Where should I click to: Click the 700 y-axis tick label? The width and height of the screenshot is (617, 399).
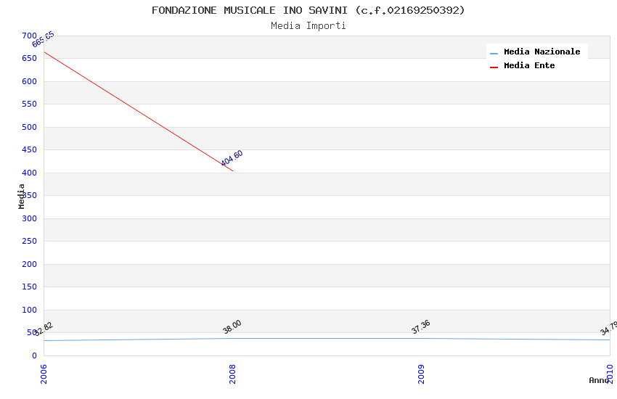point(30,36)
